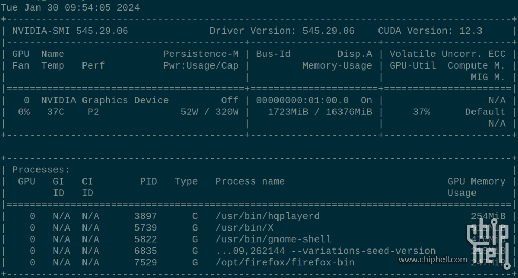Click the 'PID' column header
The image size is (518, 278).
[x=149, y=181]
